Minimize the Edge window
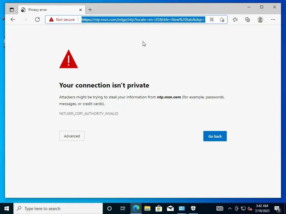The height and width of the screenshot is (214, 286). (249, 7)
